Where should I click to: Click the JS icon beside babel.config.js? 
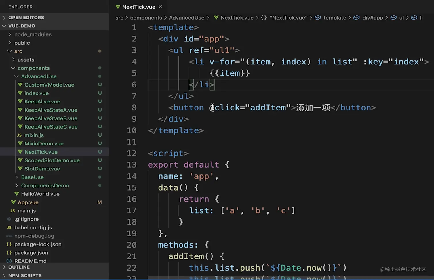pos(9,227)
